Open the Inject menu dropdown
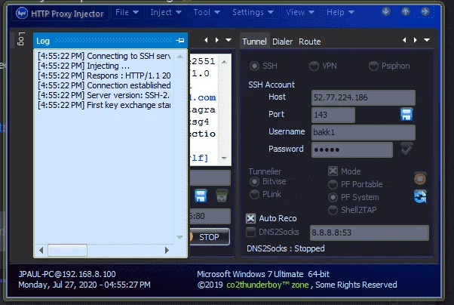This screenshot has width=454, height=305. [166, 13]
